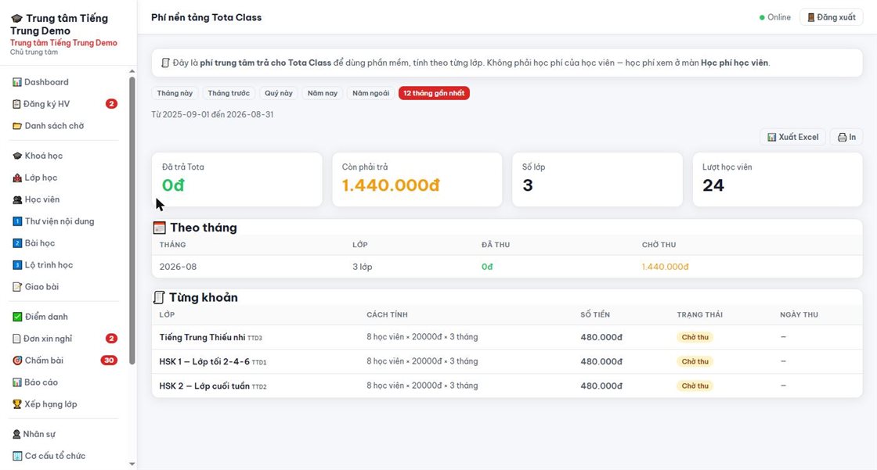The image size is (877, 470).
Task: Click the red badge 30 on Chấm bài
Action: (x=109, y=361)
